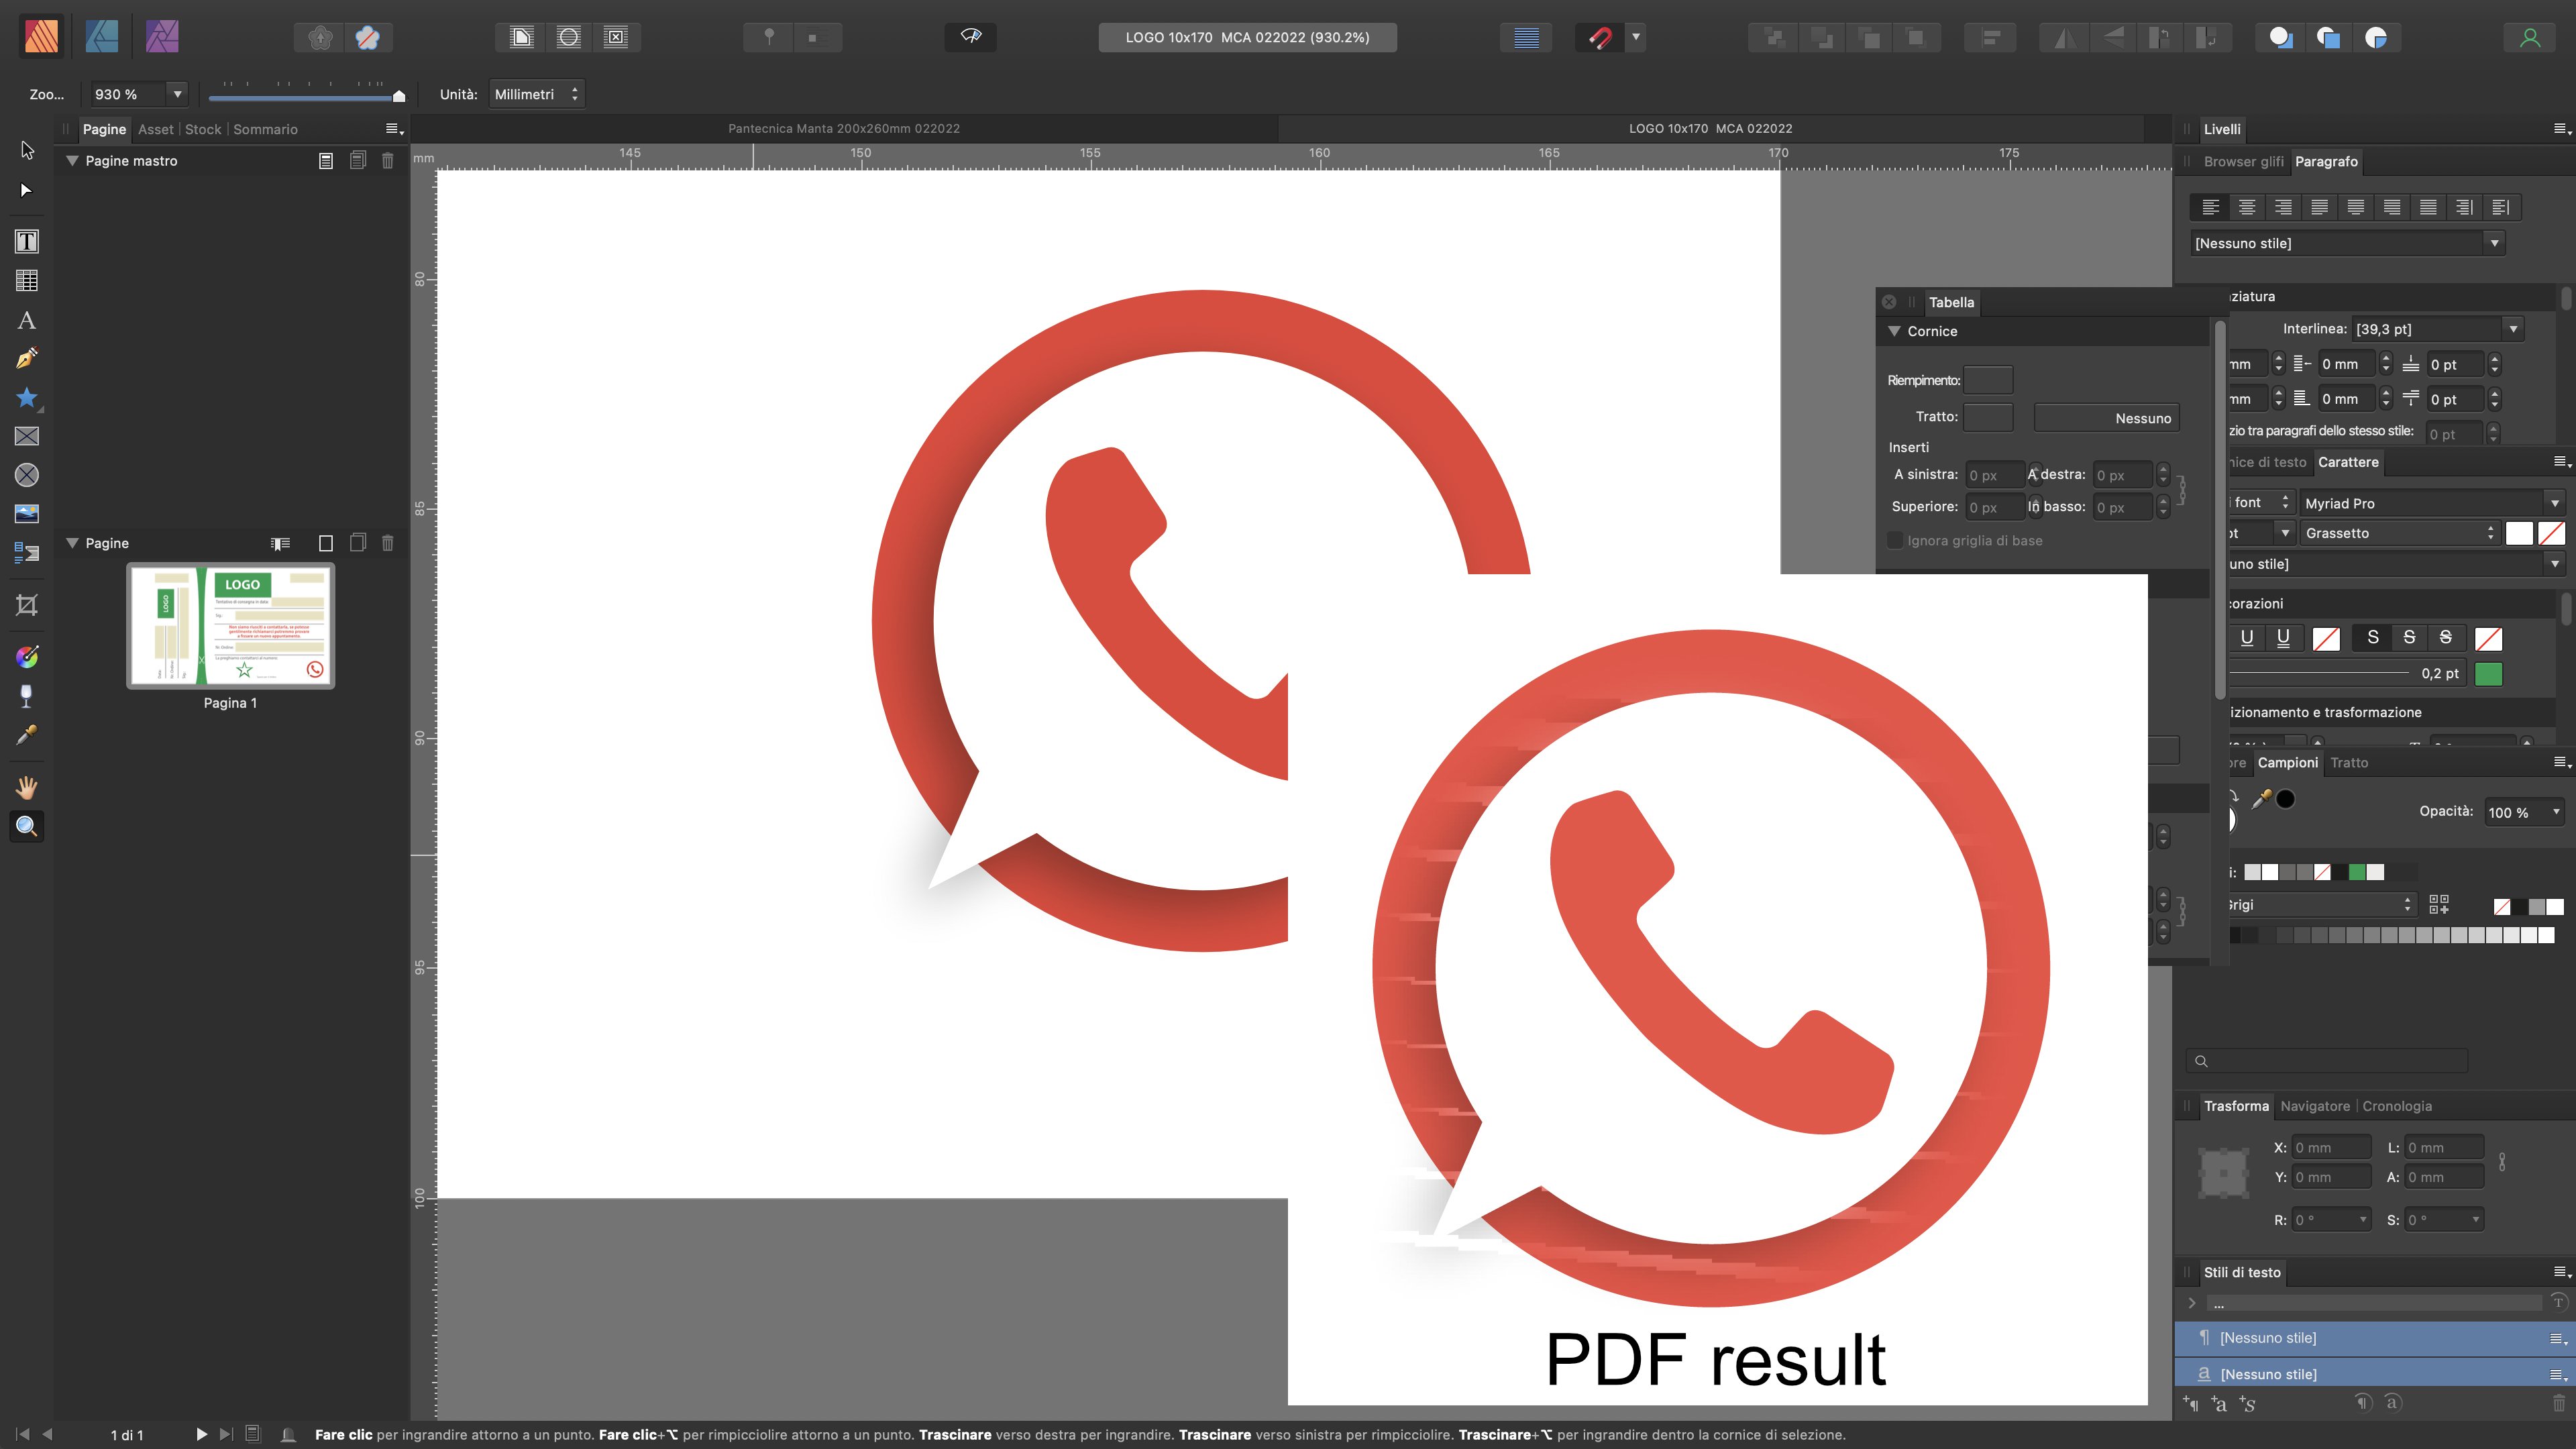Screen dimensions: 2576x1449
Task: Click the Riempimento fill swatch
Action: click(1988, 380)
